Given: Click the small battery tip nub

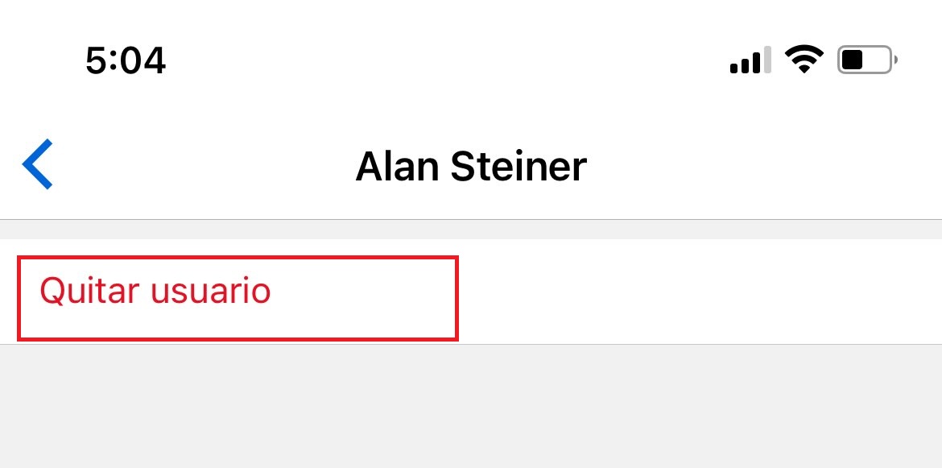Looking at the screenshot, I should [x=896, y=60].
